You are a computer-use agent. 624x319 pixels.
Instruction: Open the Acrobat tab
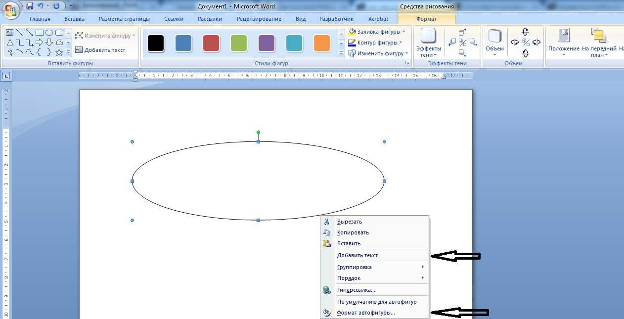pos(378,19)
